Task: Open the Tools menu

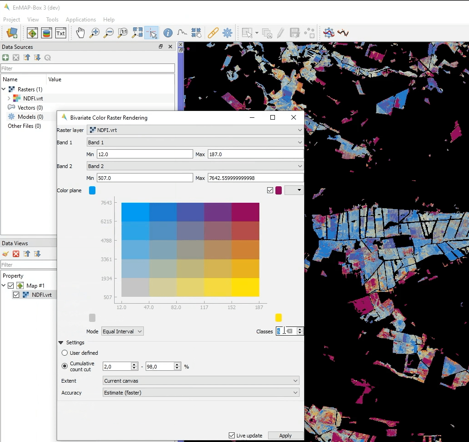Action: click(52, 20)
